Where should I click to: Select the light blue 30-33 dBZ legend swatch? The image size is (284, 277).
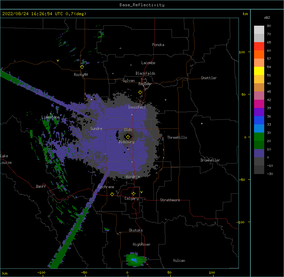(259, 129)
